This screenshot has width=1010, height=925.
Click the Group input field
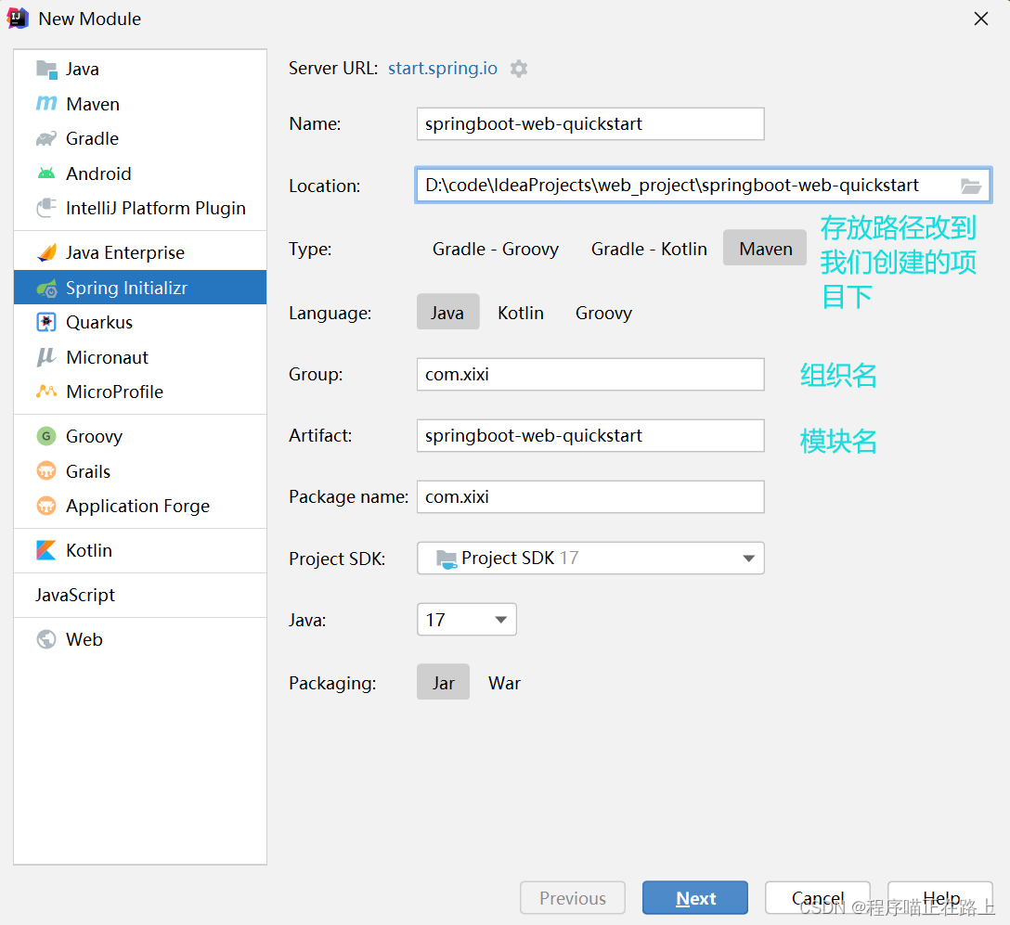590,375
